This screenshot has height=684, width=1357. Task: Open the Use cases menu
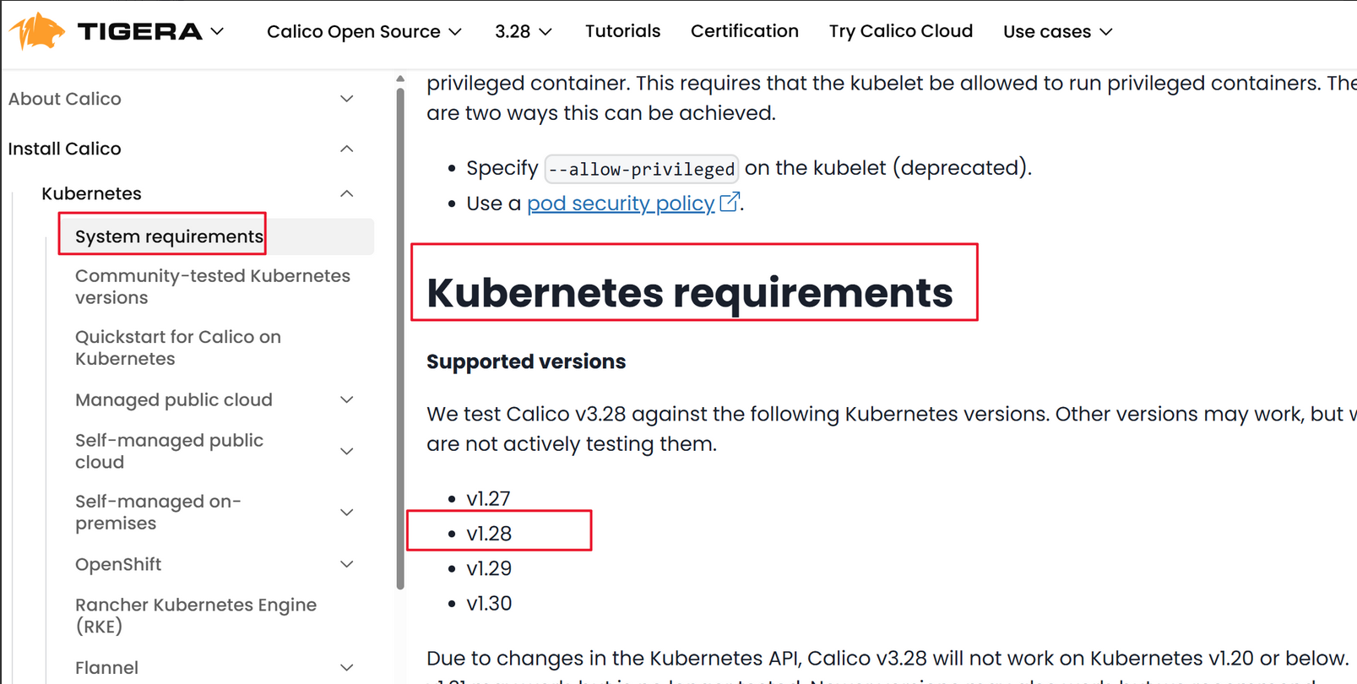(x=1057, y=32)
